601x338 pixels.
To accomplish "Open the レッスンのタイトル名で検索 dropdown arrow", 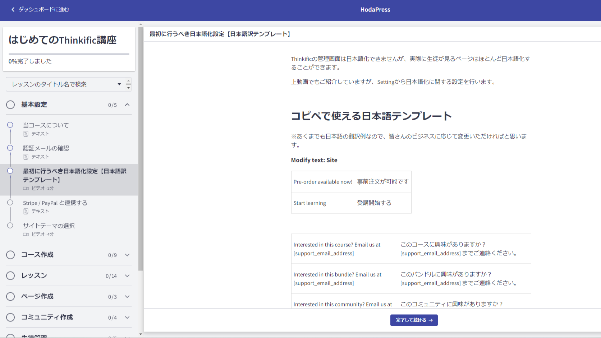I will 119,84.
